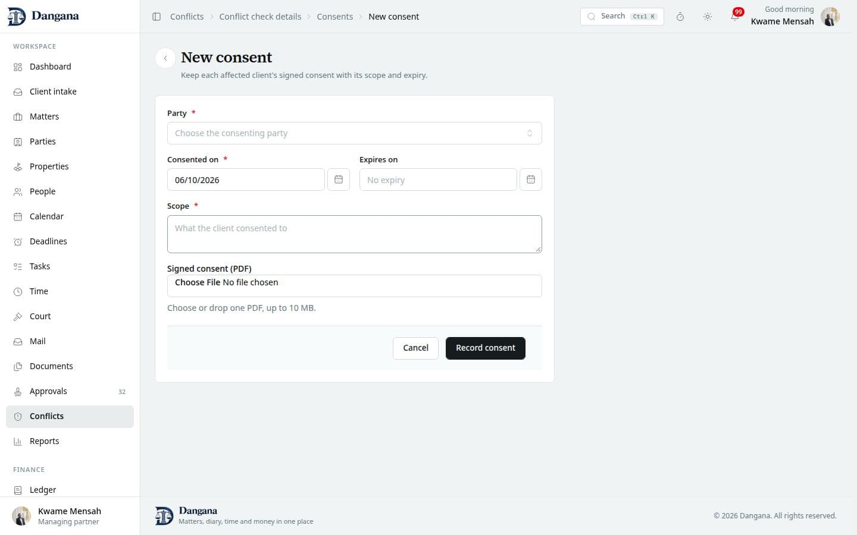Click the Approvals count badge 32
This screenshot has height=535, width=857.
(x=122, y=392)
